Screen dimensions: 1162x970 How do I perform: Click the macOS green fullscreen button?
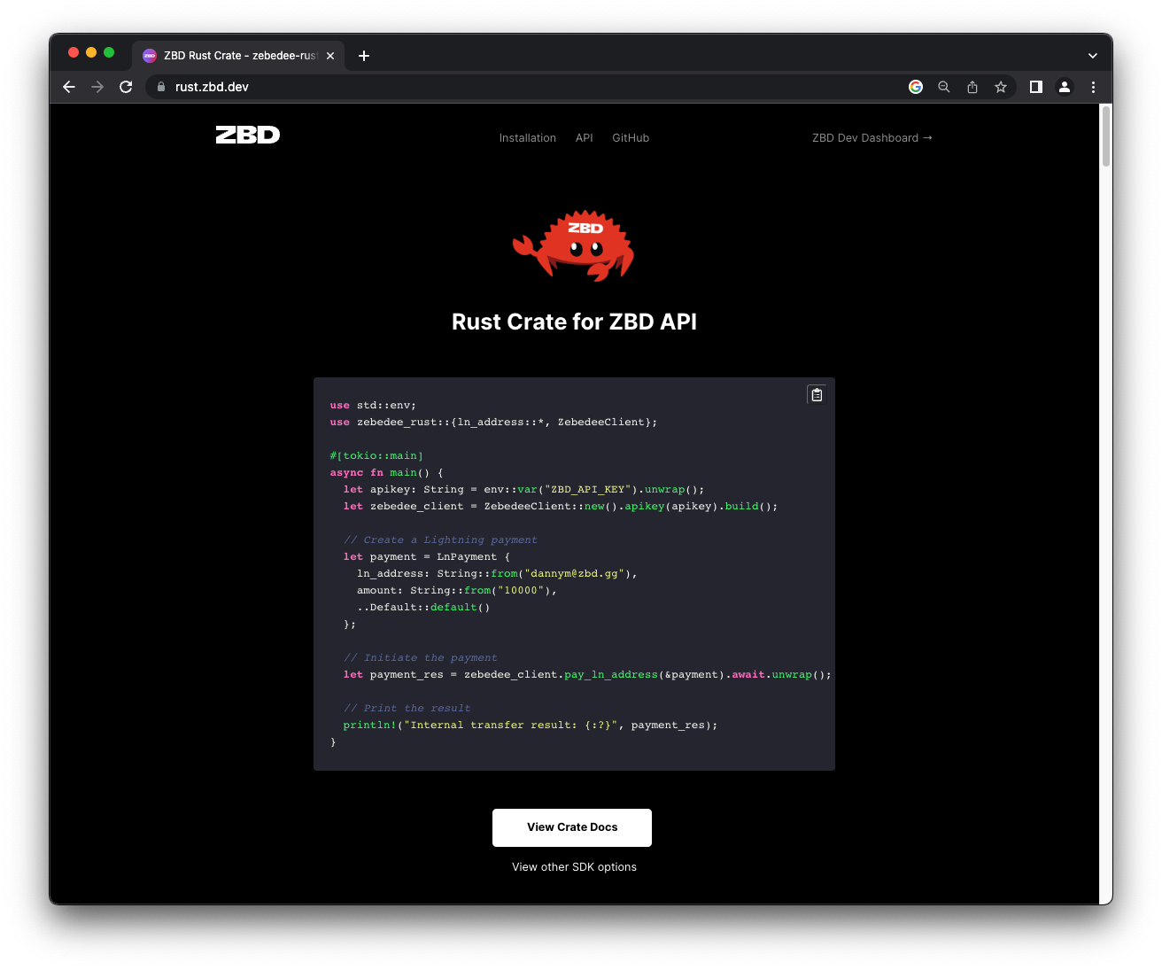click(x=109, y=52)
